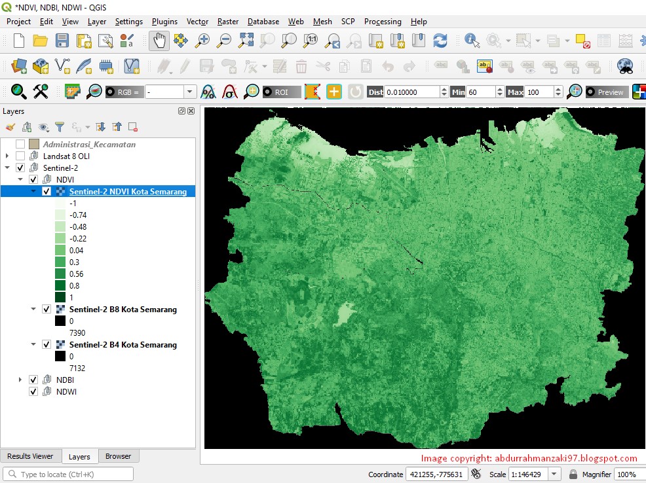Toggle visibility of Sentinel-2 B8 Kota Semarang
The width and height of the screenshot is (646, 483).
pos(47,308)
